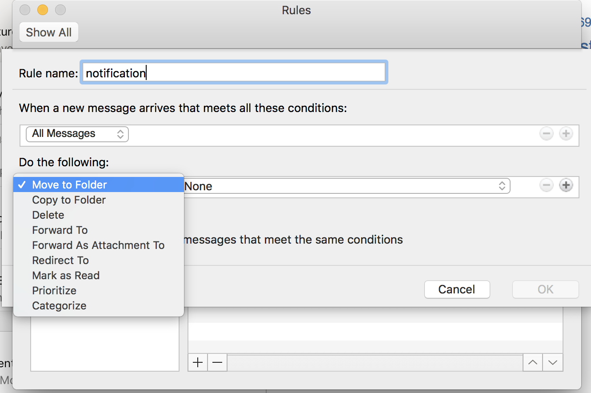Delete selected rule with bottom minus button
This screenshot has width=591, height=393.
click(217, 362)
